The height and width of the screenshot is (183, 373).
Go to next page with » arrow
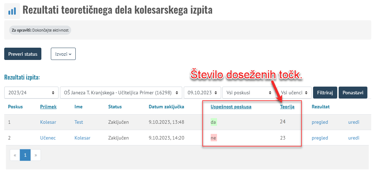pyautogui.click(x=35, y=155)
